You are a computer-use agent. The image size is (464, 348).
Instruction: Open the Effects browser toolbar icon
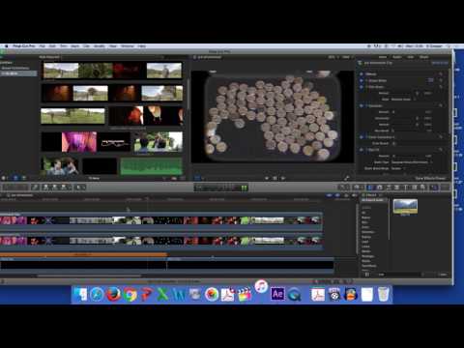pyautogui.click(x=370, y=187)
